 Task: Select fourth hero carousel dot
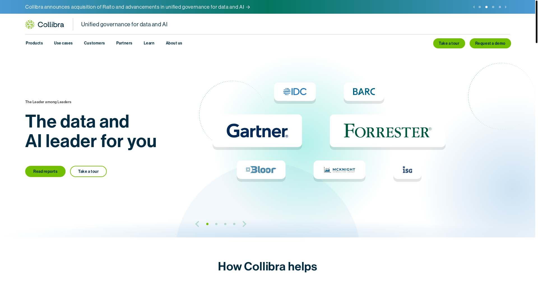pyautogui.click(x=234, y=224)
